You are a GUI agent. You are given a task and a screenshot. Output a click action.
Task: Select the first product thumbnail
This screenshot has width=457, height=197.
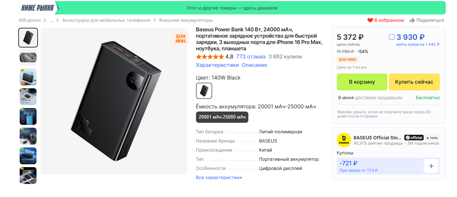click(x=28, y=38)
